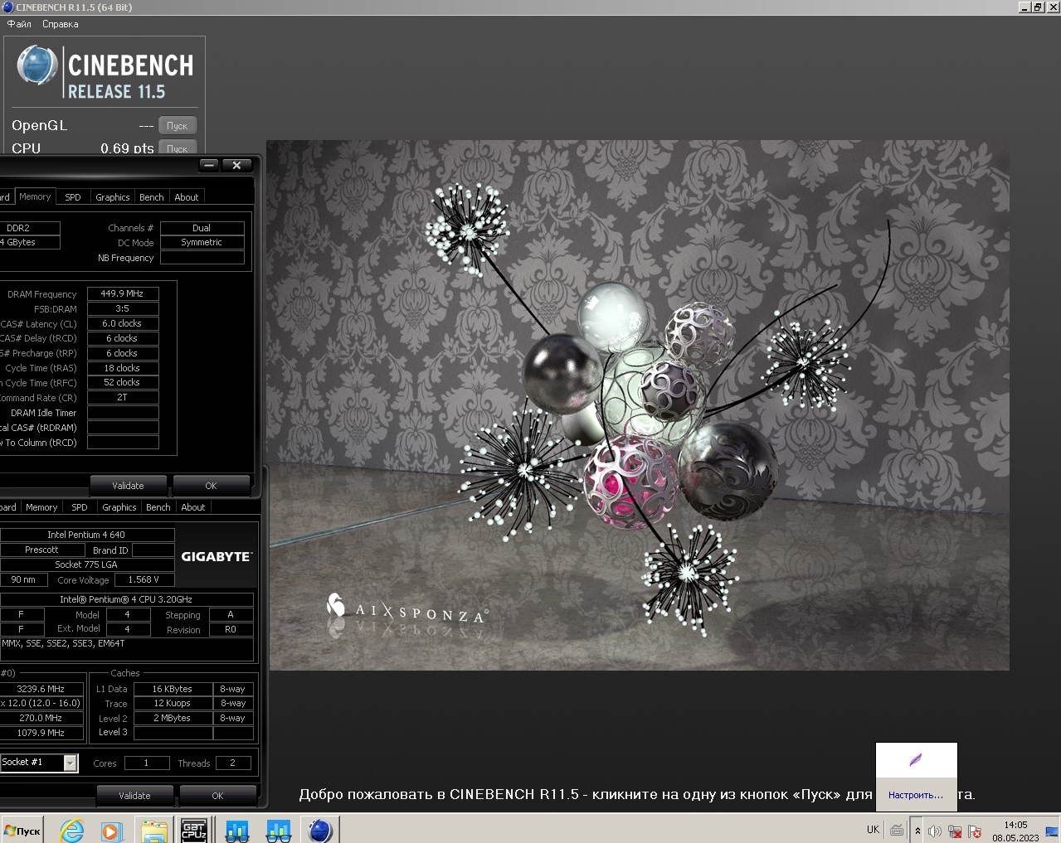Click OK in the lower CPU-Z window
The image size is (1061, 843).
point(217,796)
